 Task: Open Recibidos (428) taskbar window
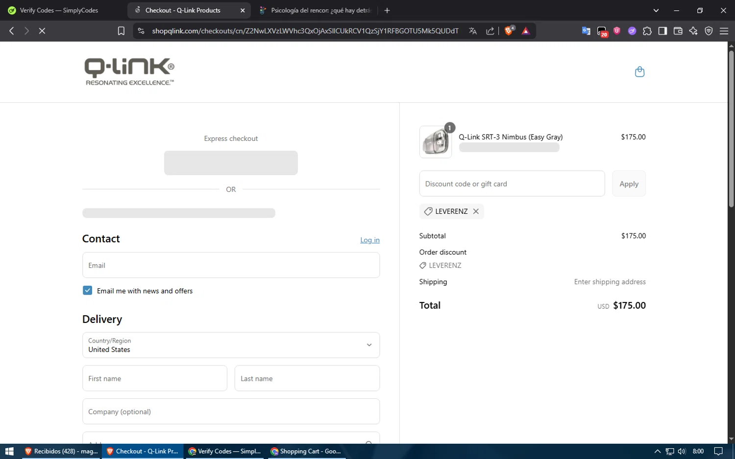coord(61,451)
